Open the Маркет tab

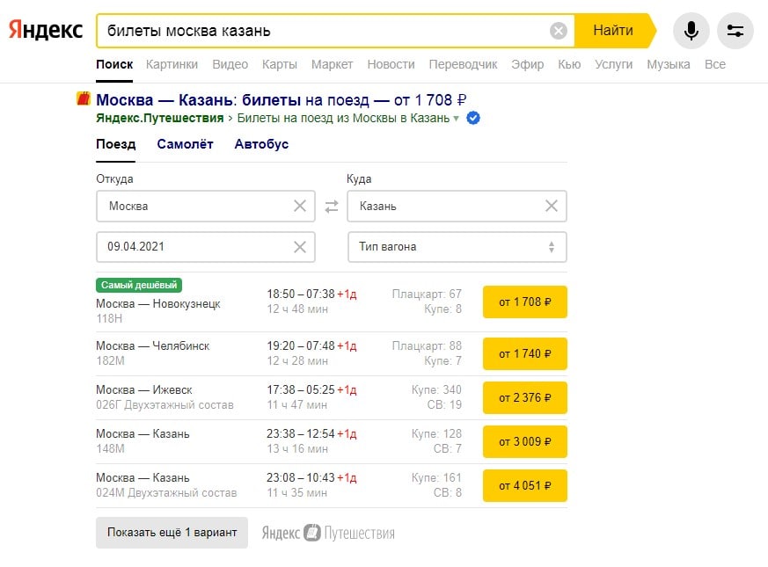tap(332, 64)
